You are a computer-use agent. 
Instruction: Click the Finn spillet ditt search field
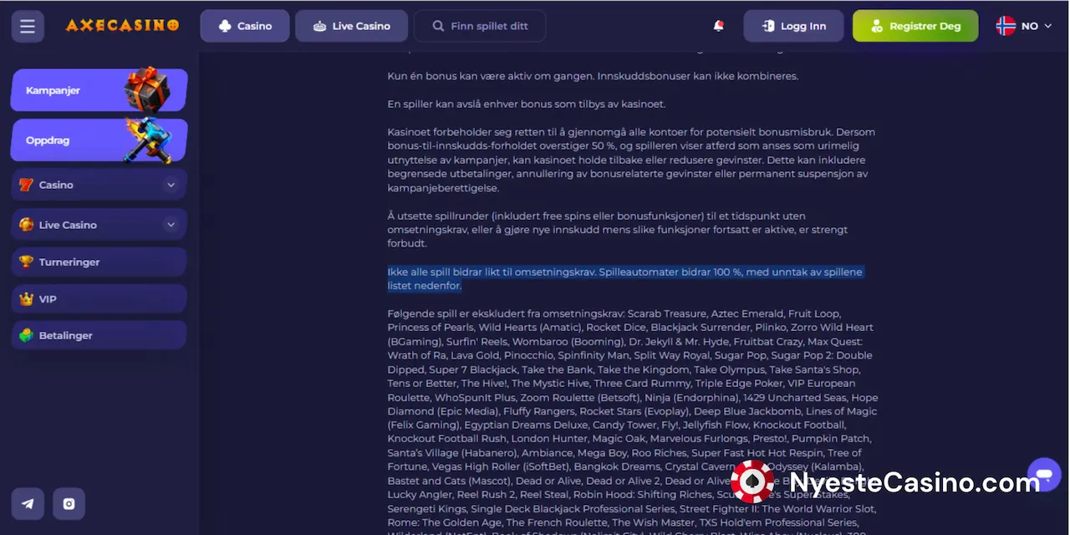tap(480, 26)
